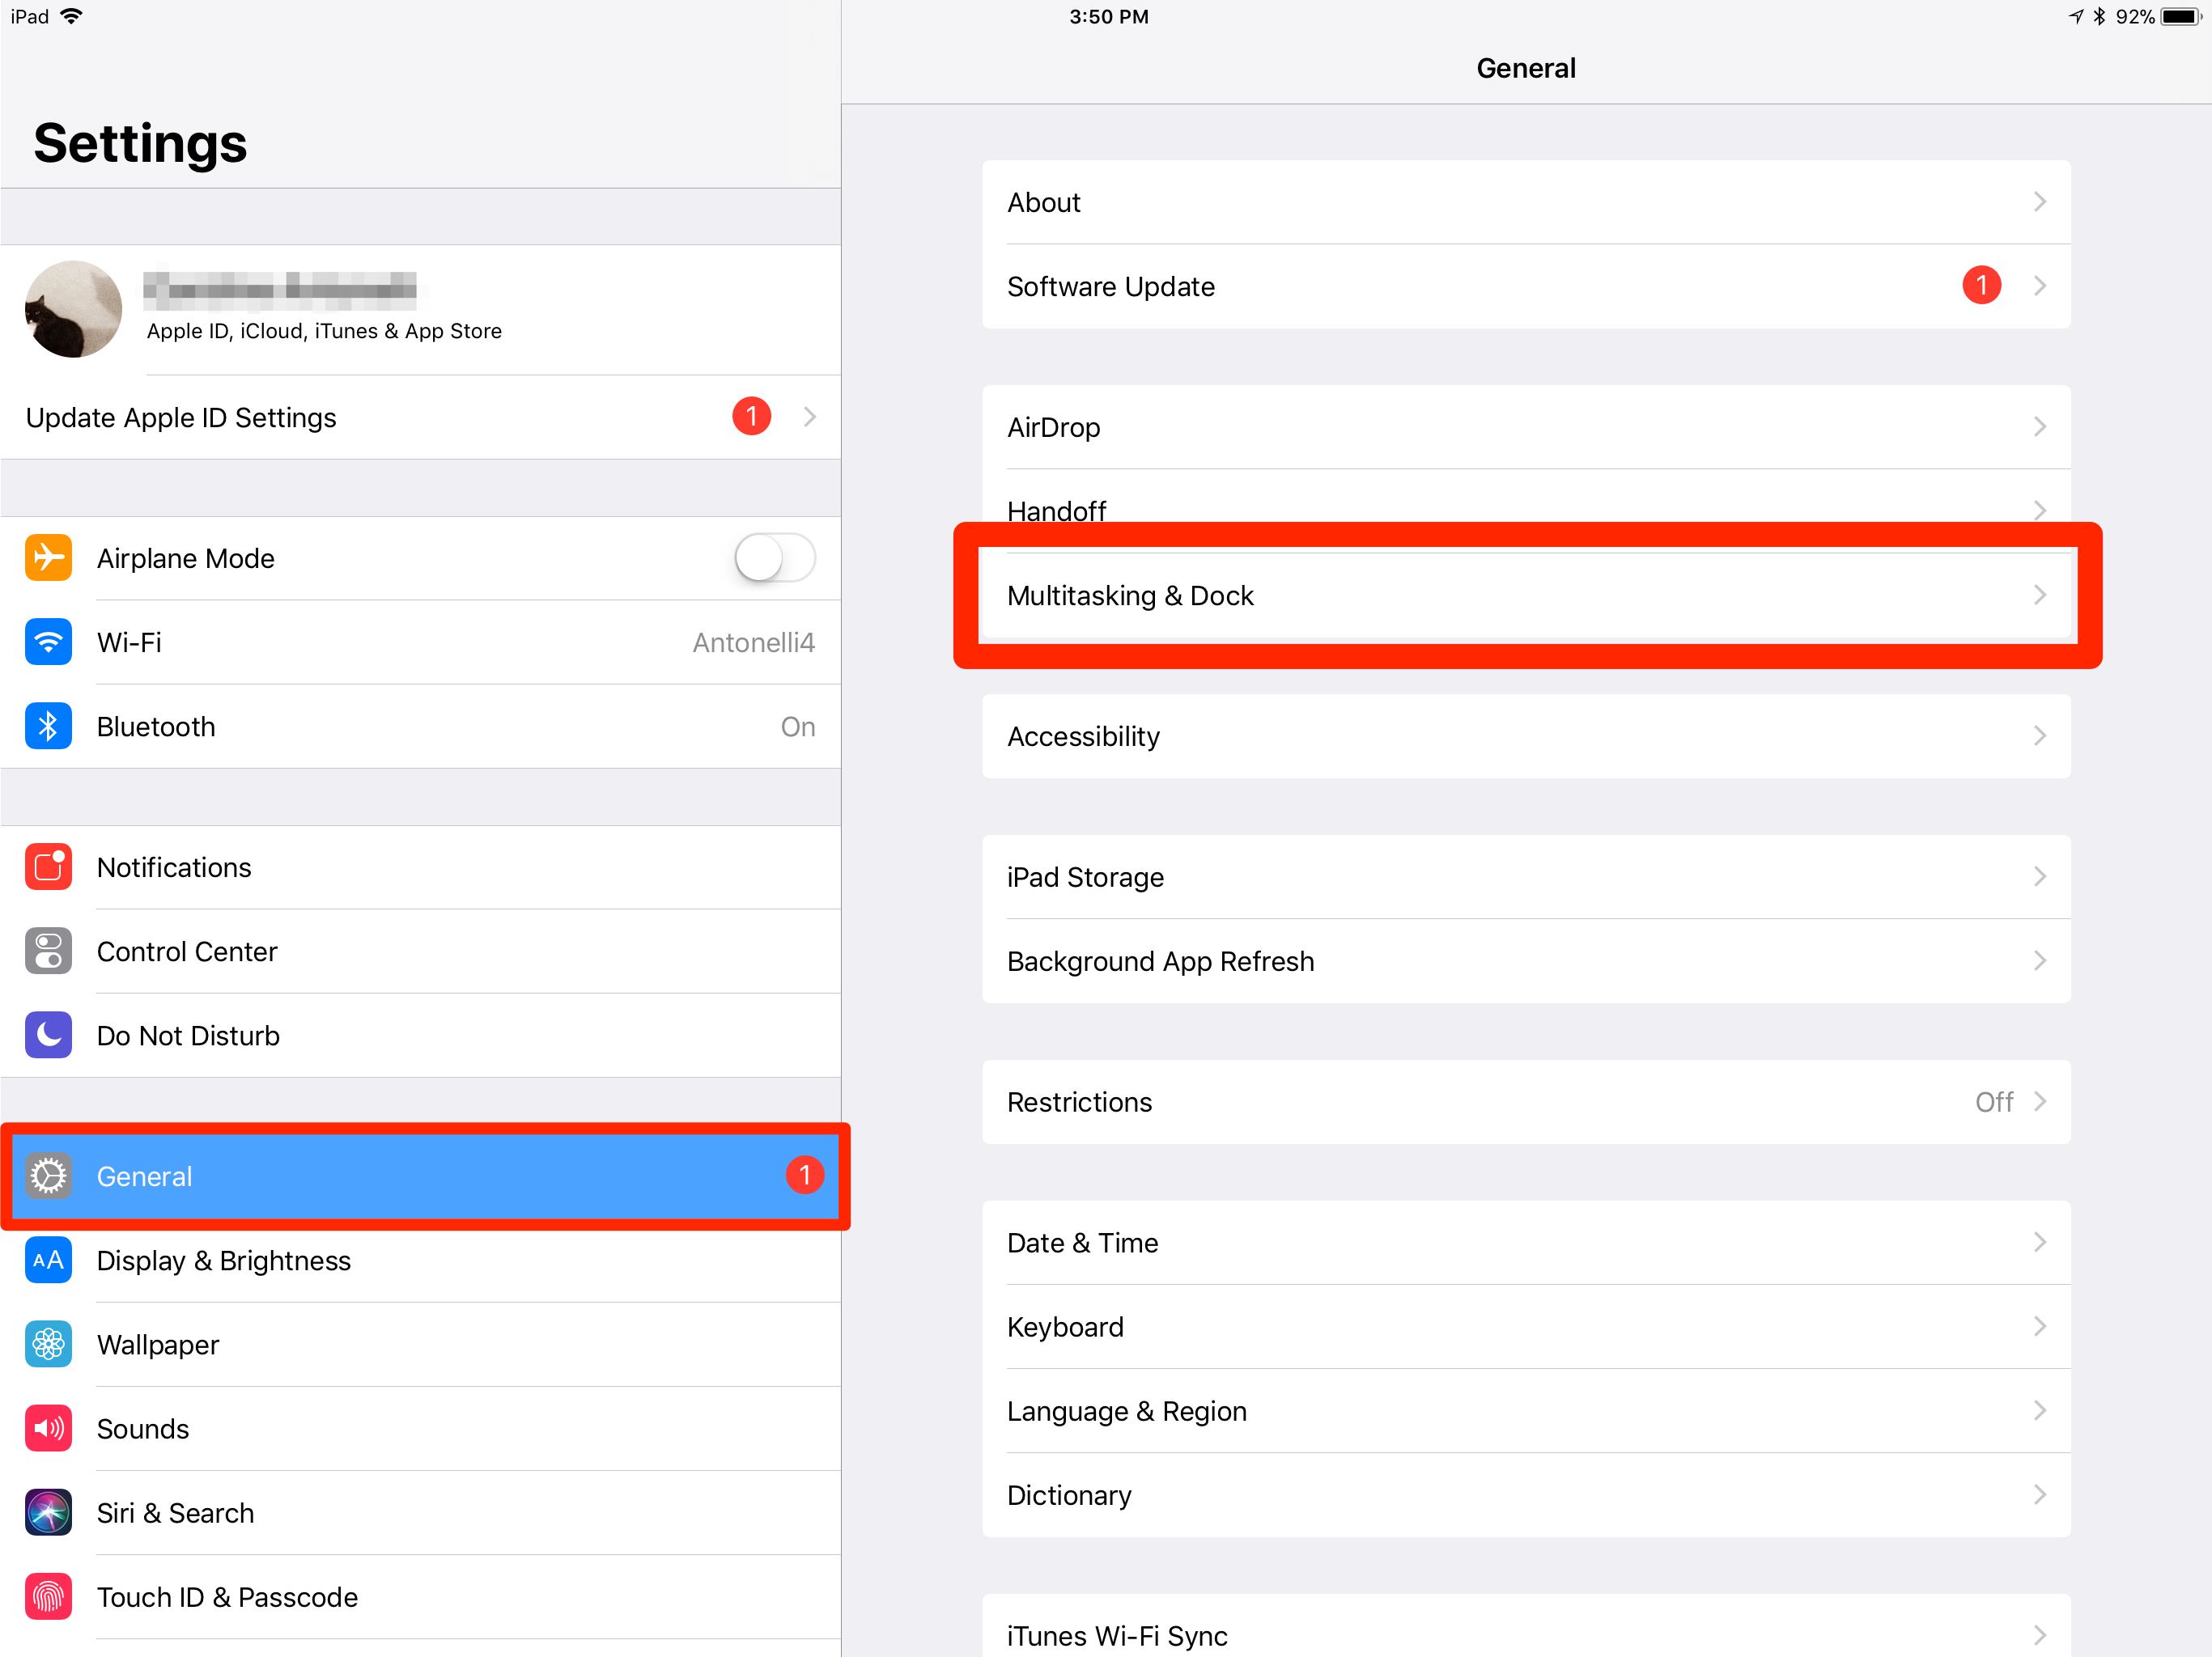
Task: Select Do Not Disturb moon icon
Action: [x=47, y=1036]
